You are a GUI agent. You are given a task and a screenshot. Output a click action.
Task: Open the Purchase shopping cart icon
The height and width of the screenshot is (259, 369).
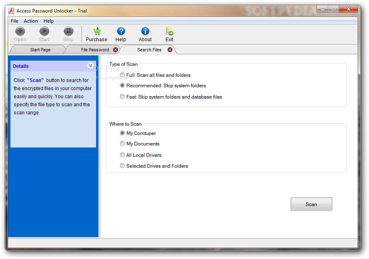tap(97, 32)
